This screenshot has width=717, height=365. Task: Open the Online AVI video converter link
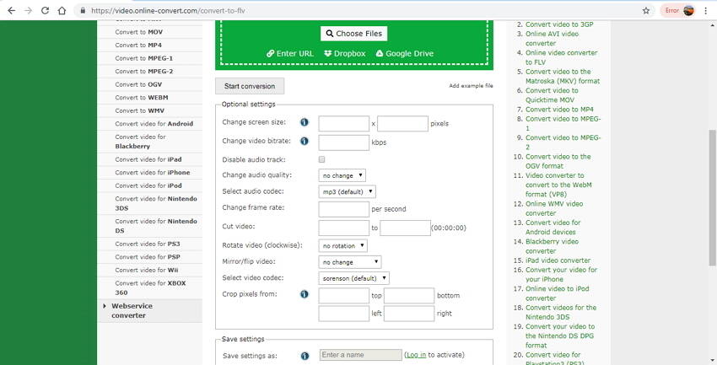pos(552,39)
